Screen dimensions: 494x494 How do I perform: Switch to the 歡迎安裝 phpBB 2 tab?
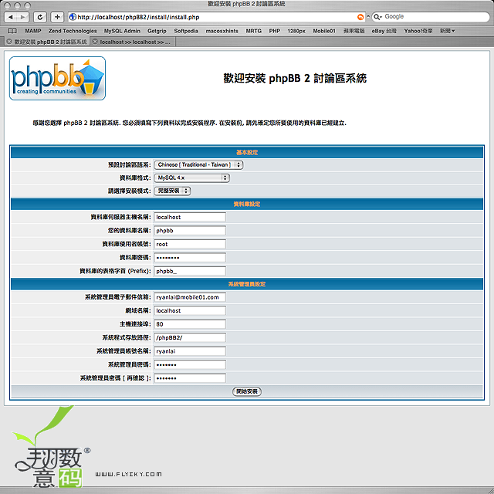click(x=47, y=42)
